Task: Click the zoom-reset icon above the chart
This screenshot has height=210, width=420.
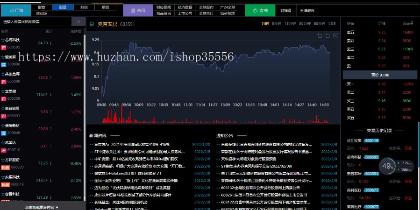Action: [x=327, y=35]
